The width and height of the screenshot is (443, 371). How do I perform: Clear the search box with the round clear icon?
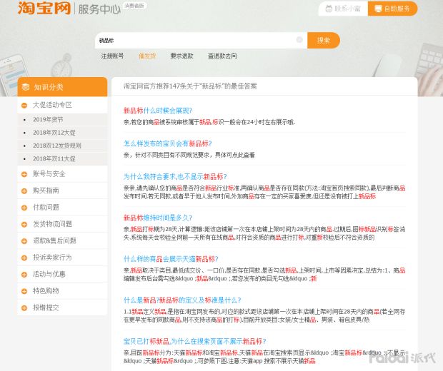(299, 40)
